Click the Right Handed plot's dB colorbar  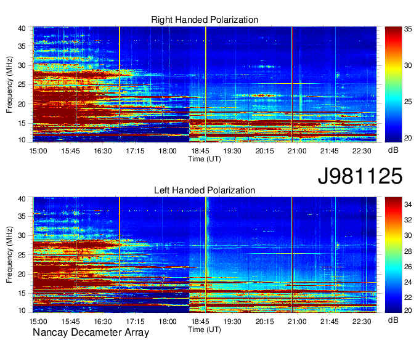click(393, 84)
